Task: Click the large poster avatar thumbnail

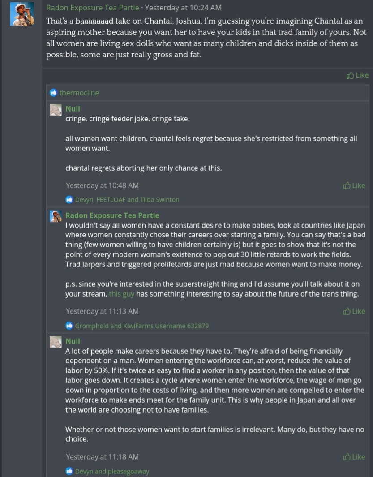Action: [x=22, y=14]
